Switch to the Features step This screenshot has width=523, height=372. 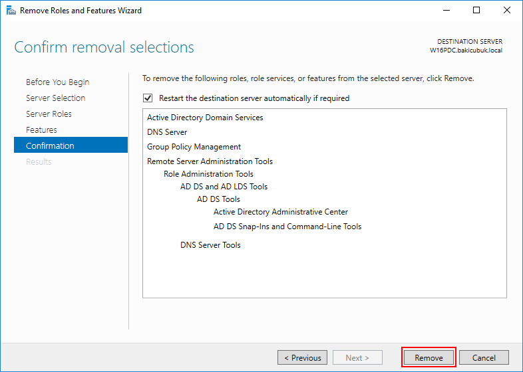[x=41, y=130]
